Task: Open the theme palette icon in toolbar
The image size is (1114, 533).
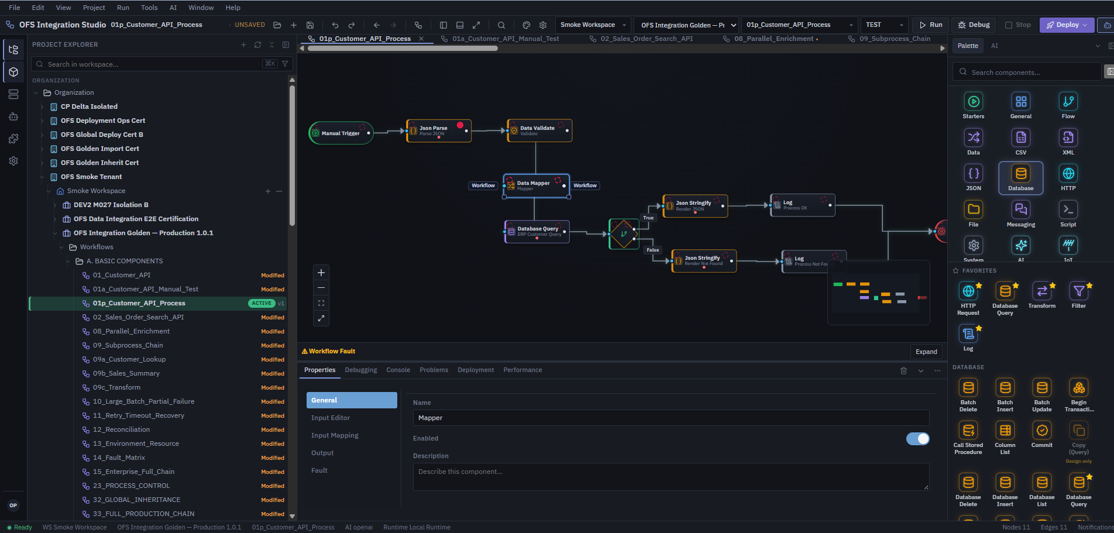Action: coord(526,25)
